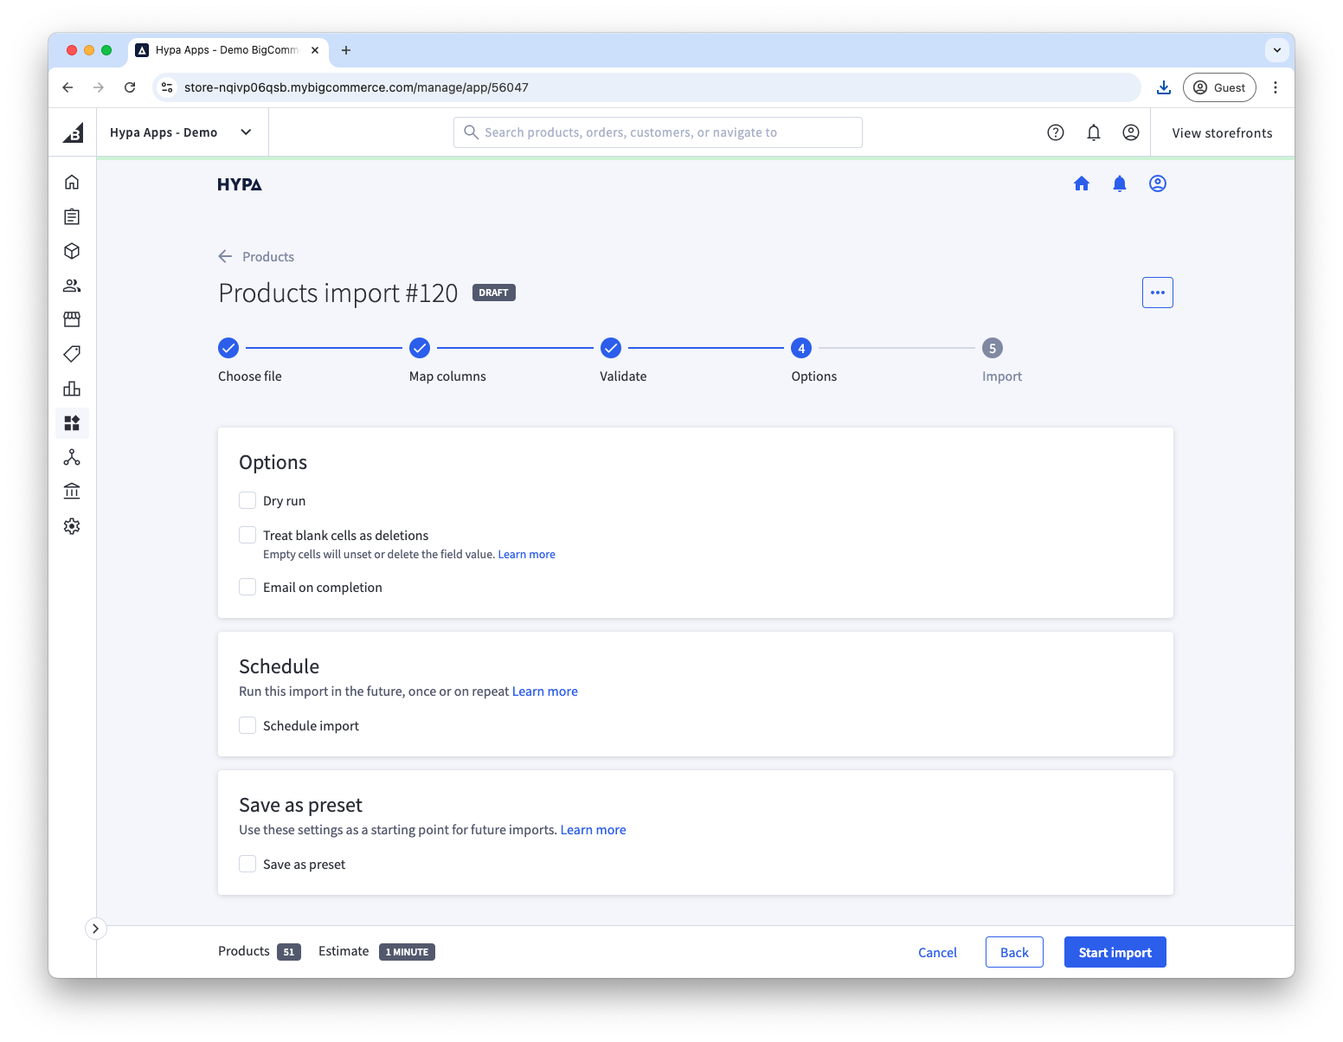Open Analytics bar chart icon
The height and width of the screenshot is (1042, 1343).
click(72, 389)
